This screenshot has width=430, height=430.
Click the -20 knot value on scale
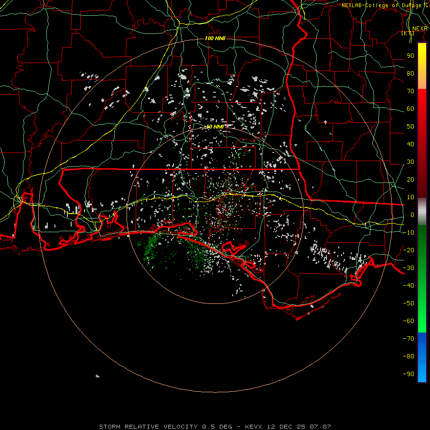coord(408,250)
